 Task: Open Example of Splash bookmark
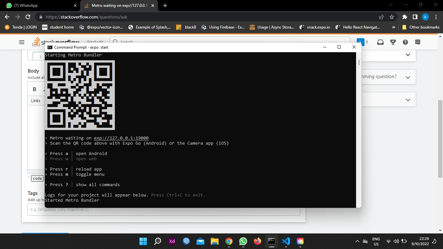click(150, 27)
